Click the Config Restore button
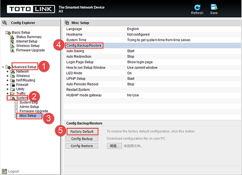Screen dimensions: 242x175 pos(82,146)
